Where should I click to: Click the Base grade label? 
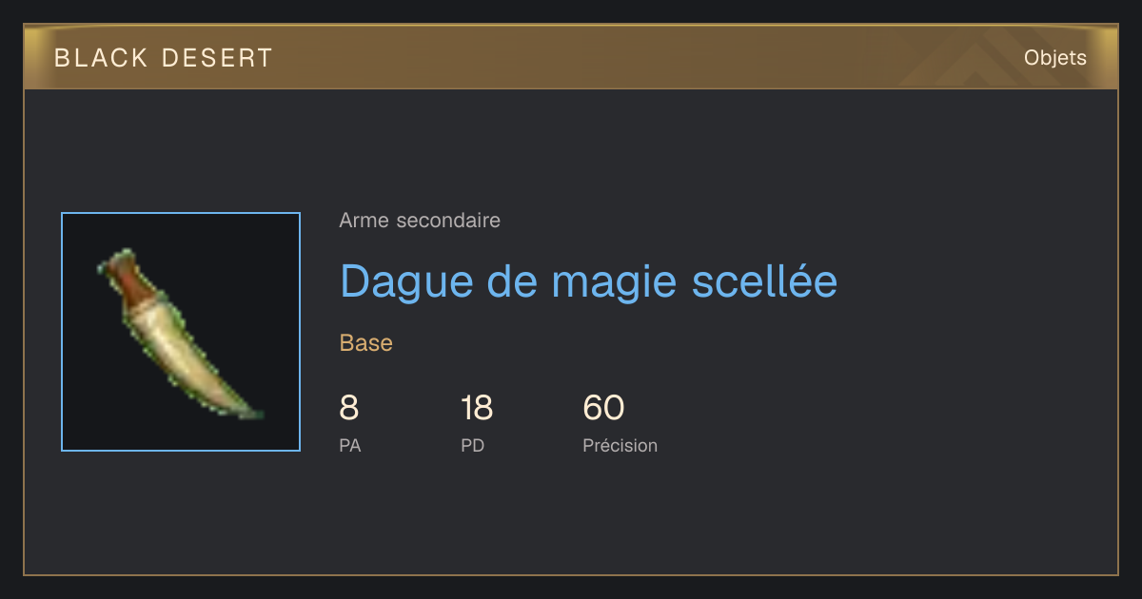(x=366, y=343)
